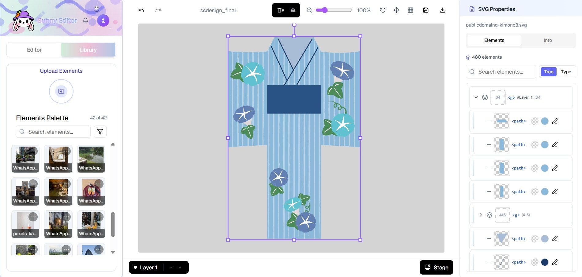The width and height of the screenshot is (582, 277).
Task: Enable Tree view for elements list
Action: coord(548,72)
